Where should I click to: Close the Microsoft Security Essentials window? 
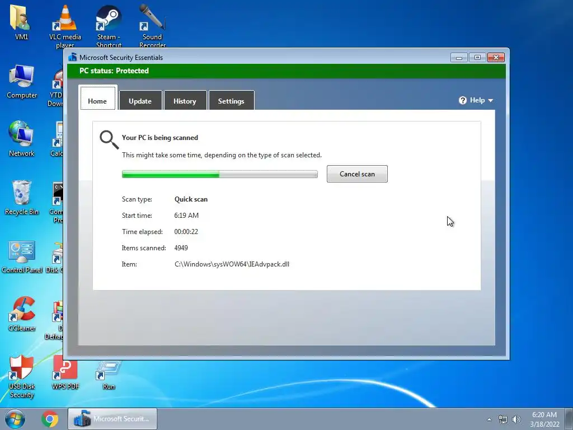pos(496,58)
